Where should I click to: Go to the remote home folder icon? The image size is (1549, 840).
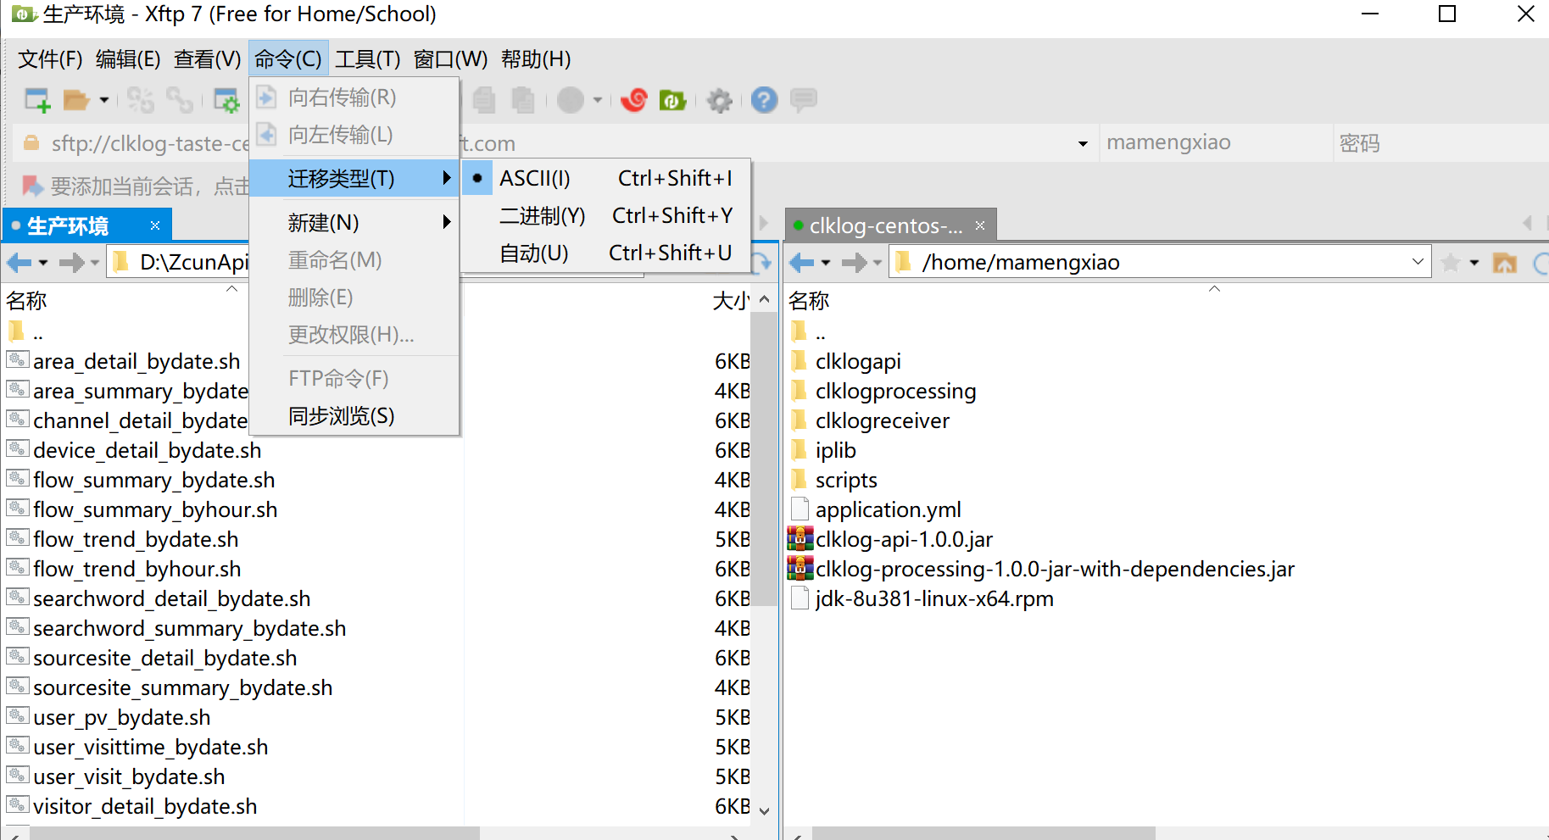click(x=1505, y=263)
